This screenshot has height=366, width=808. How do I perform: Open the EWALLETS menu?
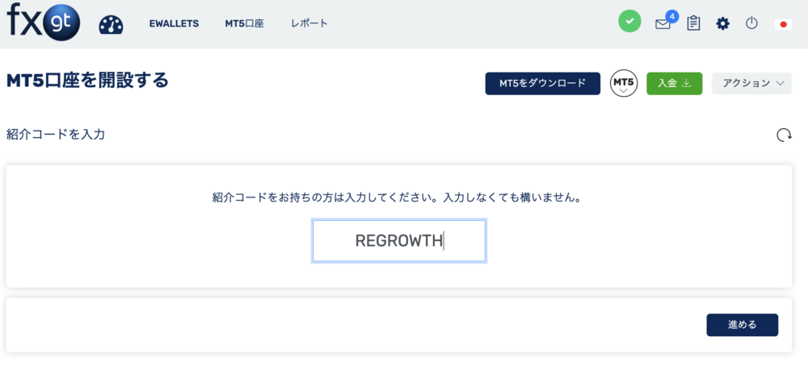coord(174,23)
